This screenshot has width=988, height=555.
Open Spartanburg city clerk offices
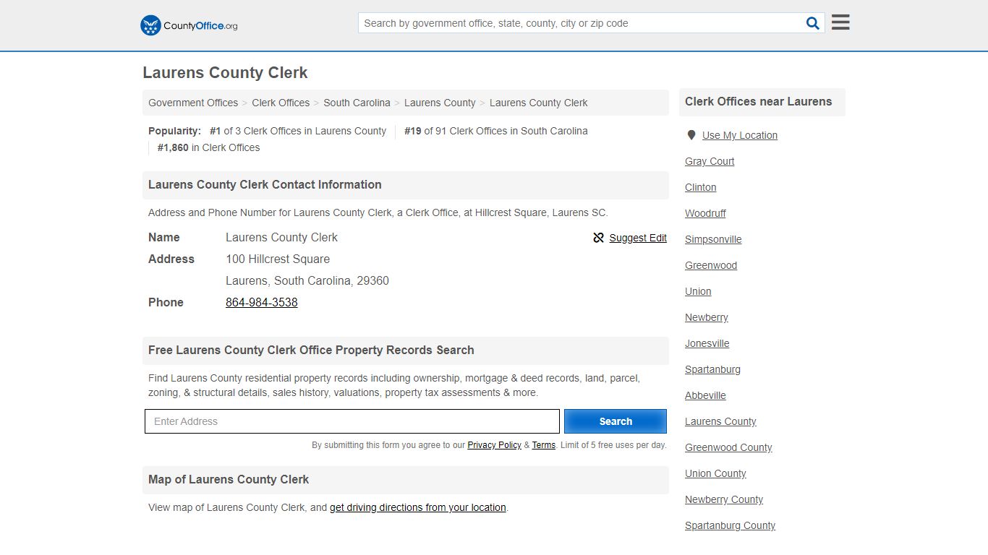coord(712,369)
